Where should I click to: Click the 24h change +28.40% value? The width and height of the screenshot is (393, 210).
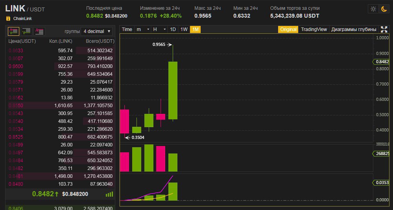tap(171, 16)
